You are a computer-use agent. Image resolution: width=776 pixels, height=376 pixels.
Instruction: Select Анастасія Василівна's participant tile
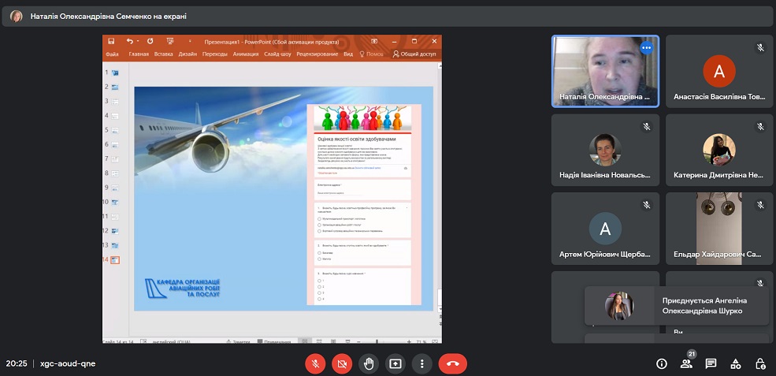(718, 71)
